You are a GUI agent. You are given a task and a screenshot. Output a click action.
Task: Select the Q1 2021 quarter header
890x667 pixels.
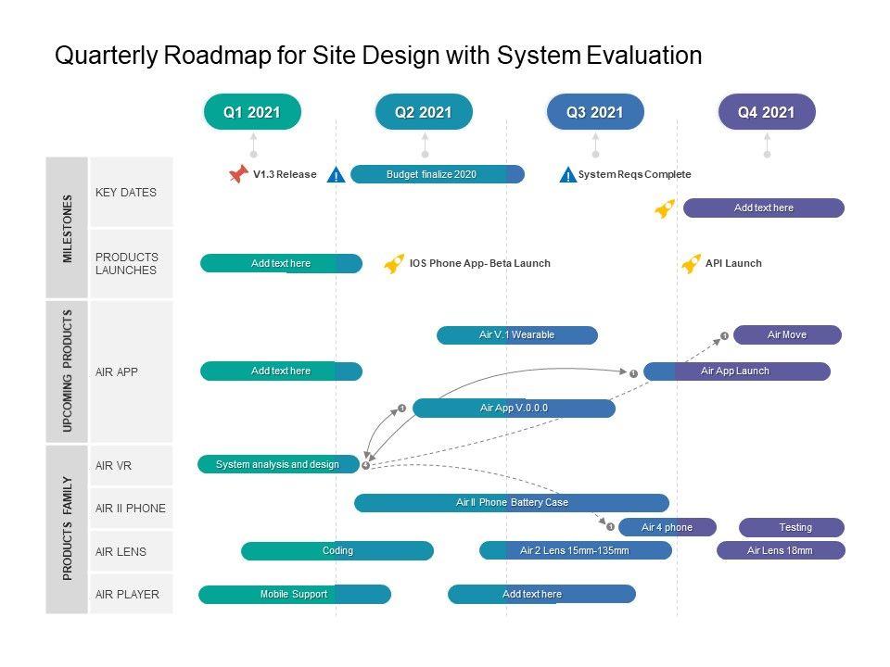(251, 112)
